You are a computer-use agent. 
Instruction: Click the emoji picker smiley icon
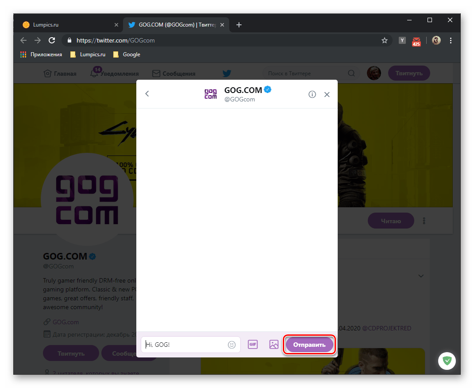[231, 345]
